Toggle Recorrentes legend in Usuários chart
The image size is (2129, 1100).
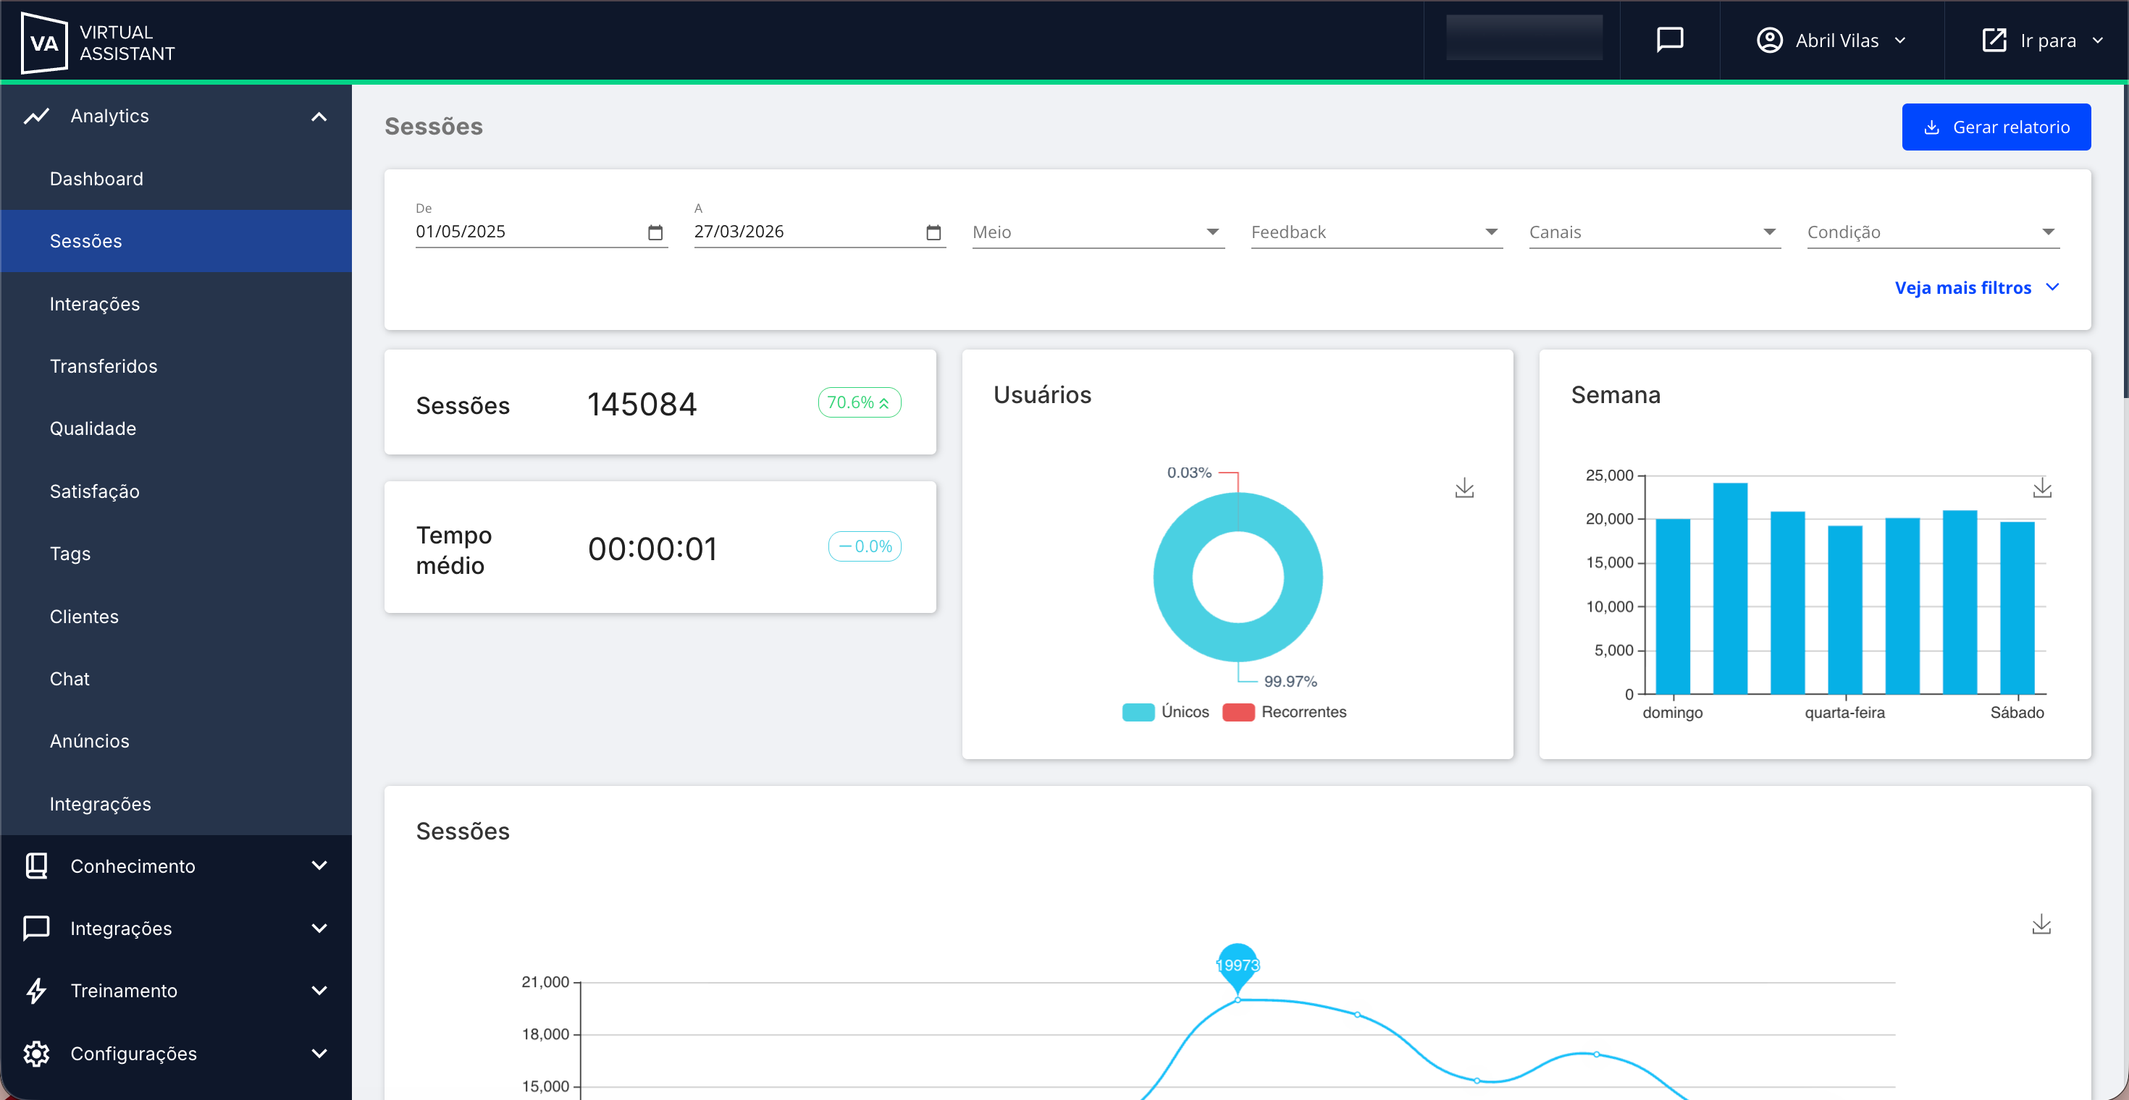click(x=1285, y=712)
